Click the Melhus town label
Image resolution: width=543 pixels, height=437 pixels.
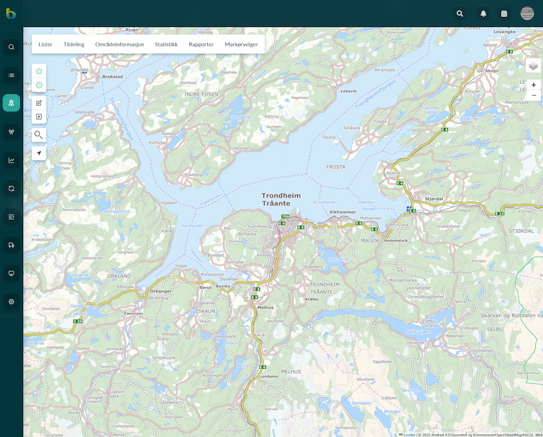(x=266, y=307)
